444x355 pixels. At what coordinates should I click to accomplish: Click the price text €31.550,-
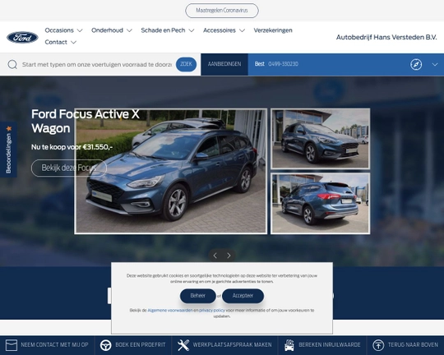98,147
